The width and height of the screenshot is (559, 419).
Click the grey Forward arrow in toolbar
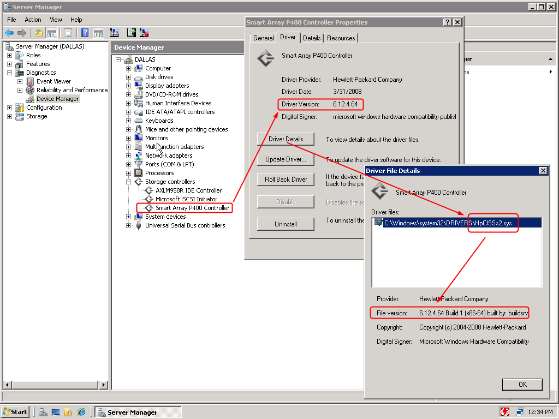[x=22, y=33]
